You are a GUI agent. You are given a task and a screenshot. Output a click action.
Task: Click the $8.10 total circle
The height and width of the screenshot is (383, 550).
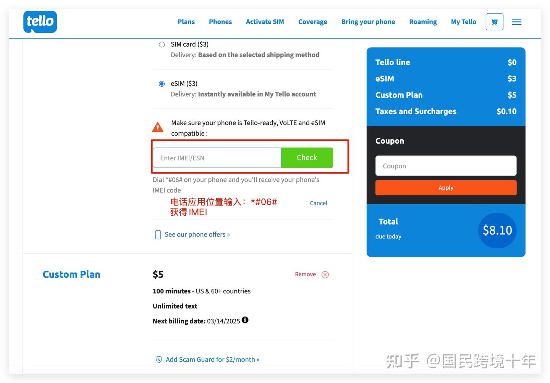[497, 230]
